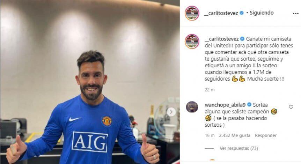Visit wanchope_abila9 profile via username
This screenshot has width=301, height=164.
(225, 105)
